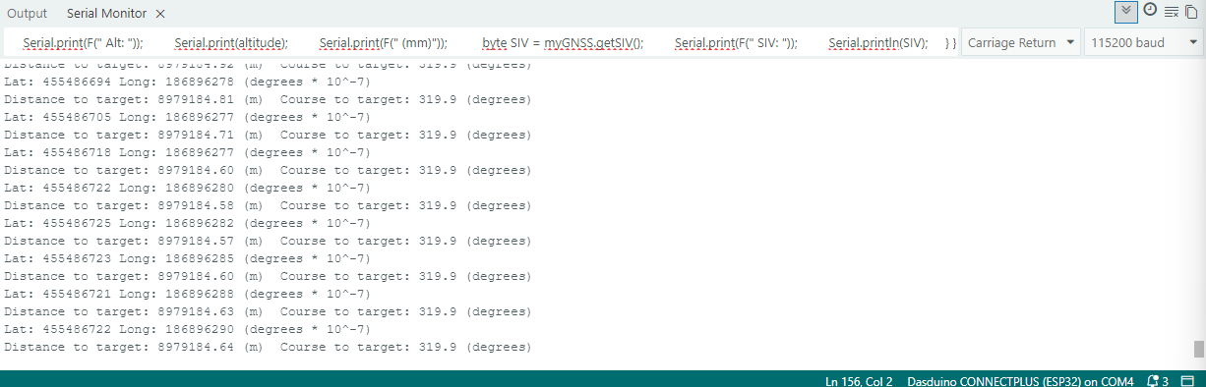This screenshot has width=1206, height=387.
Task: Open the Carriage Return line ending dropdown
Action: click(x=1020, y=43)
